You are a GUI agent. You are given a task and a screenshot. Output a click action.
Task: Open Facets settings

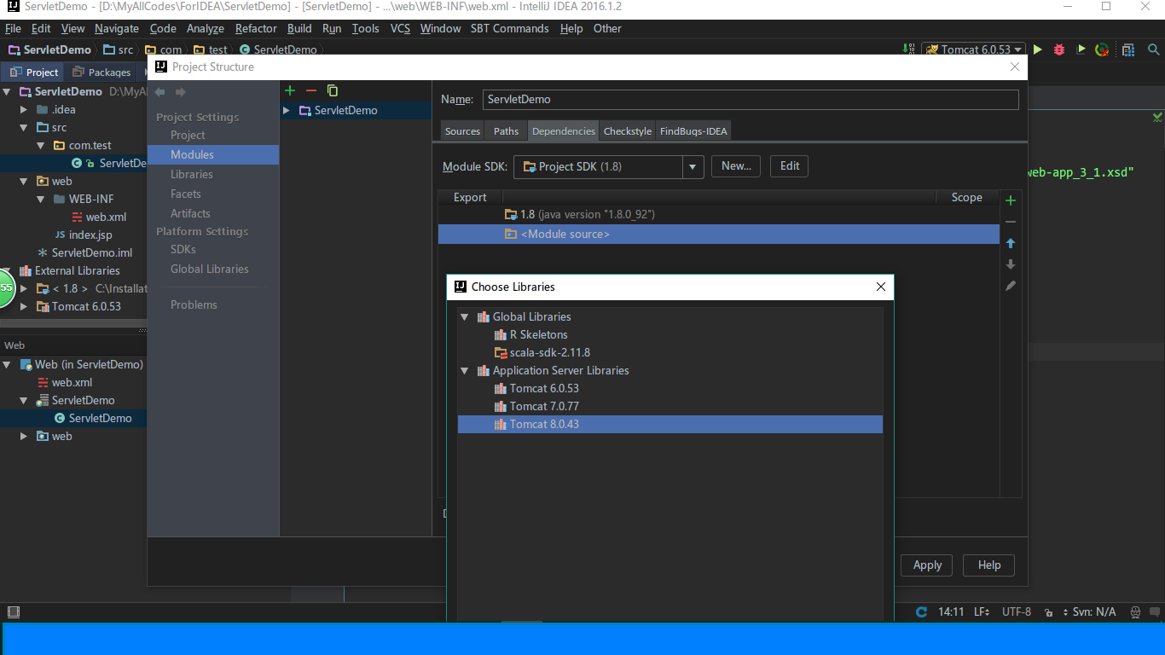click(185, 194)
